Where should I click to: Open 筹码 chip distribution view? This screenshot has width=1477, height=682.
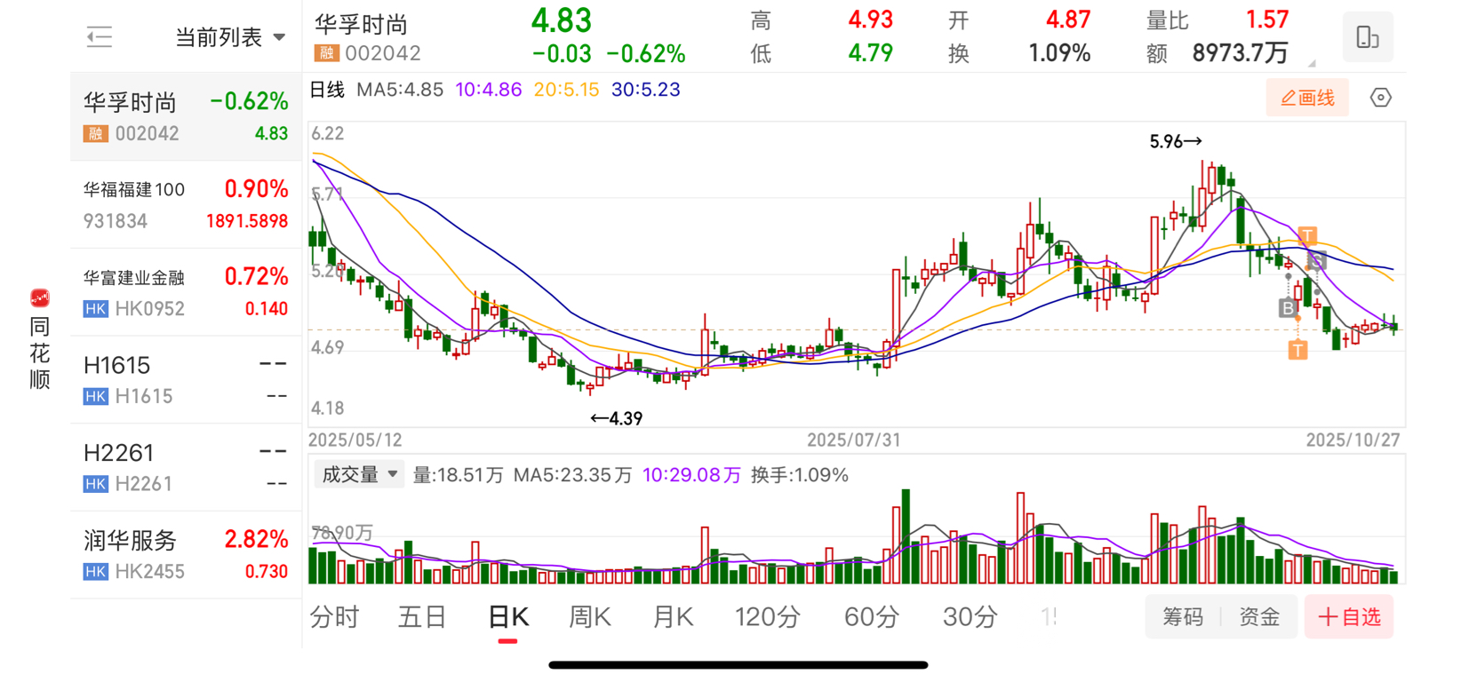click(1183, 617)
